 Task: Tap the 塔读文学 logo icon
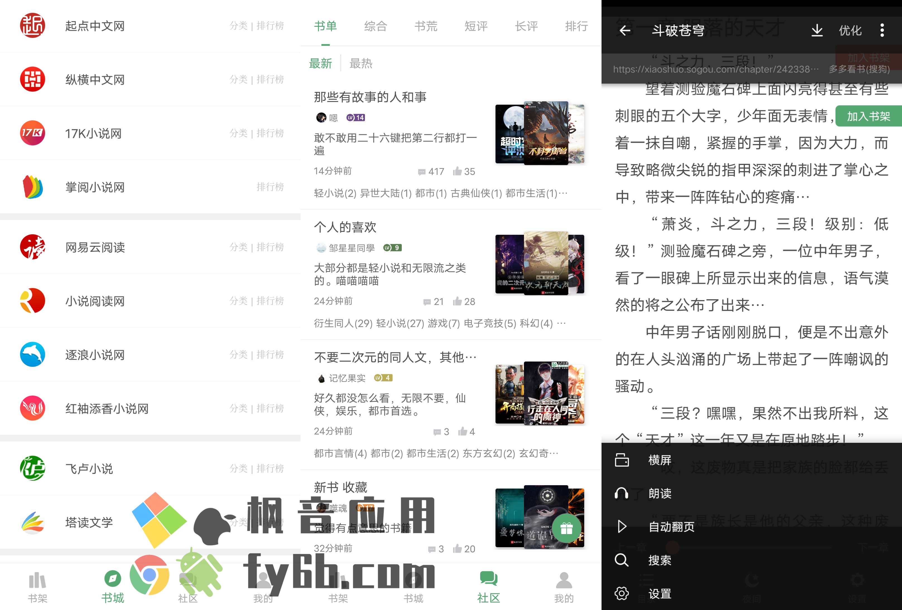(x=33, y=522)
